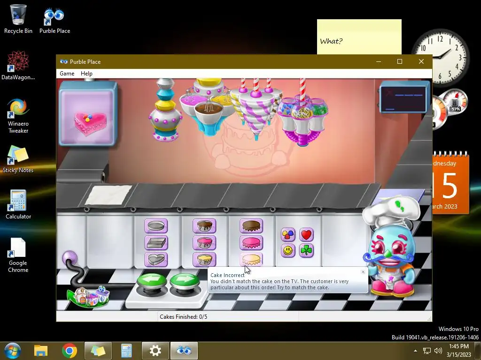This screenshot has width=481, height=360.
Task: Switch to Calculator taskbar button
Action: click(x=126, y=351)
